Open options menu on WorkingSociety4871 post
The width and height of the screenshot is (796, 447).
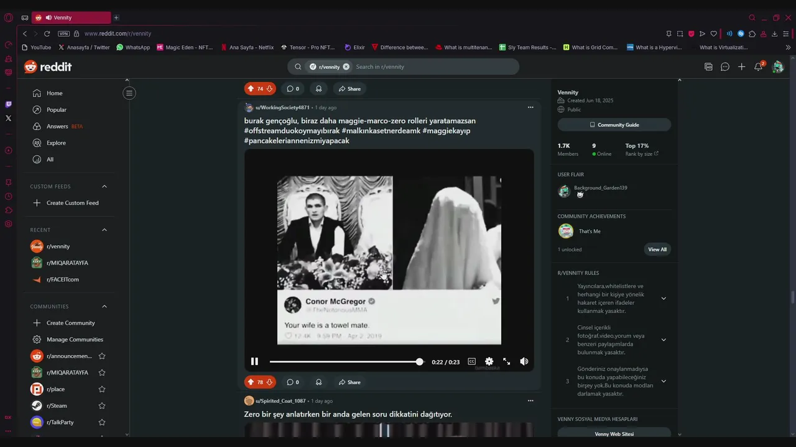pyautogui.click(x=530, y=107)
